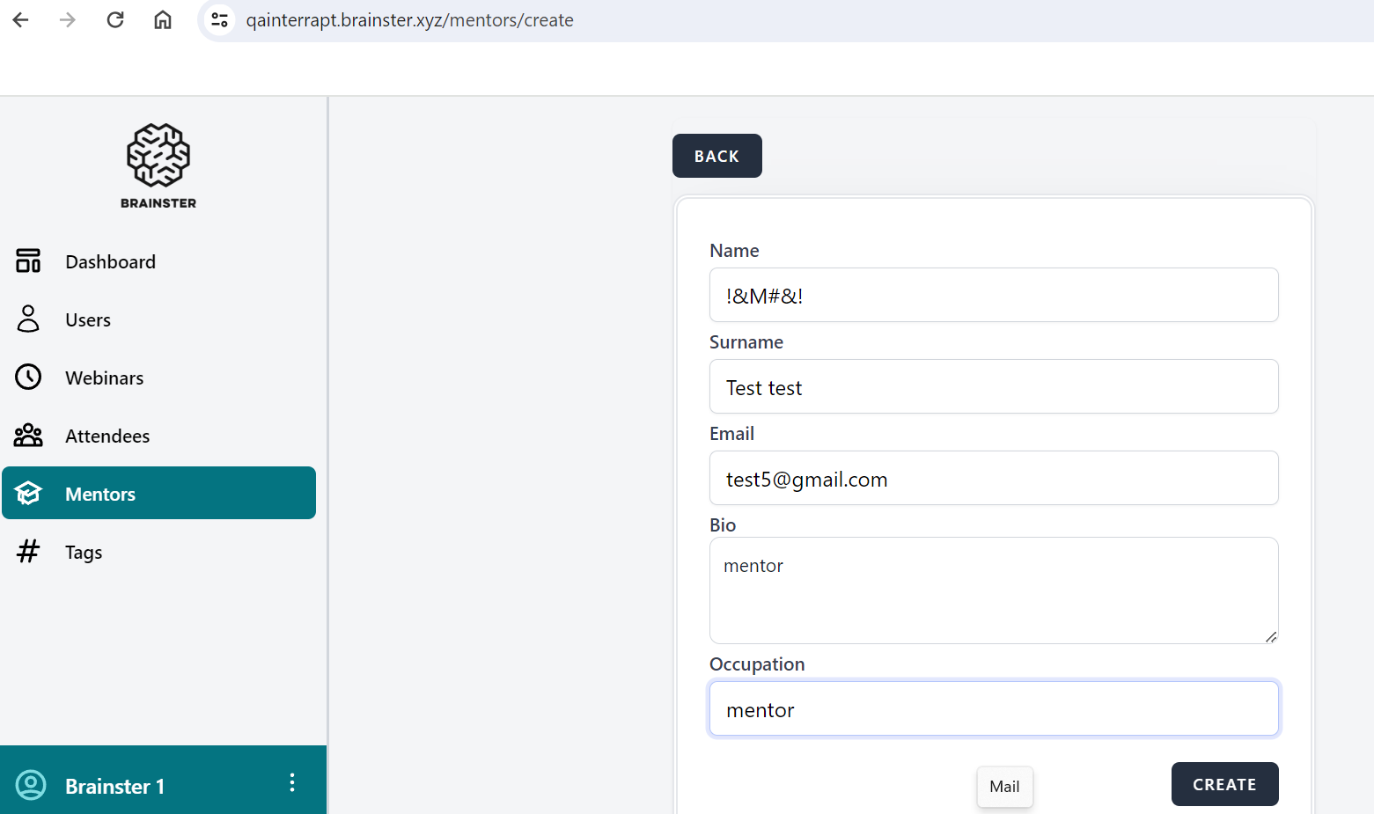The image size is (1374, 814).
Task: Open the three-dot user options menu
Action: pos(292,783)
